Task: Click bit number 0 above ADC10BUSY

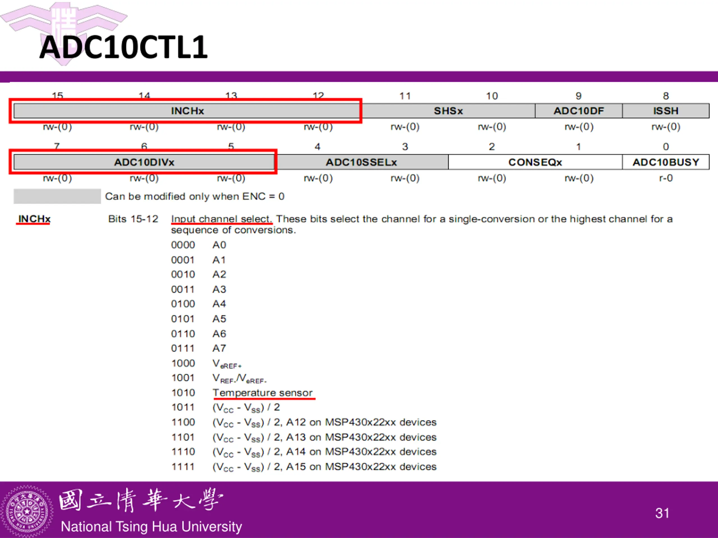Action: 666,147
